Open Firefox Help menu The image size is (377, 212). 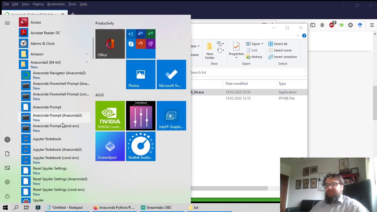pos(83,4)
